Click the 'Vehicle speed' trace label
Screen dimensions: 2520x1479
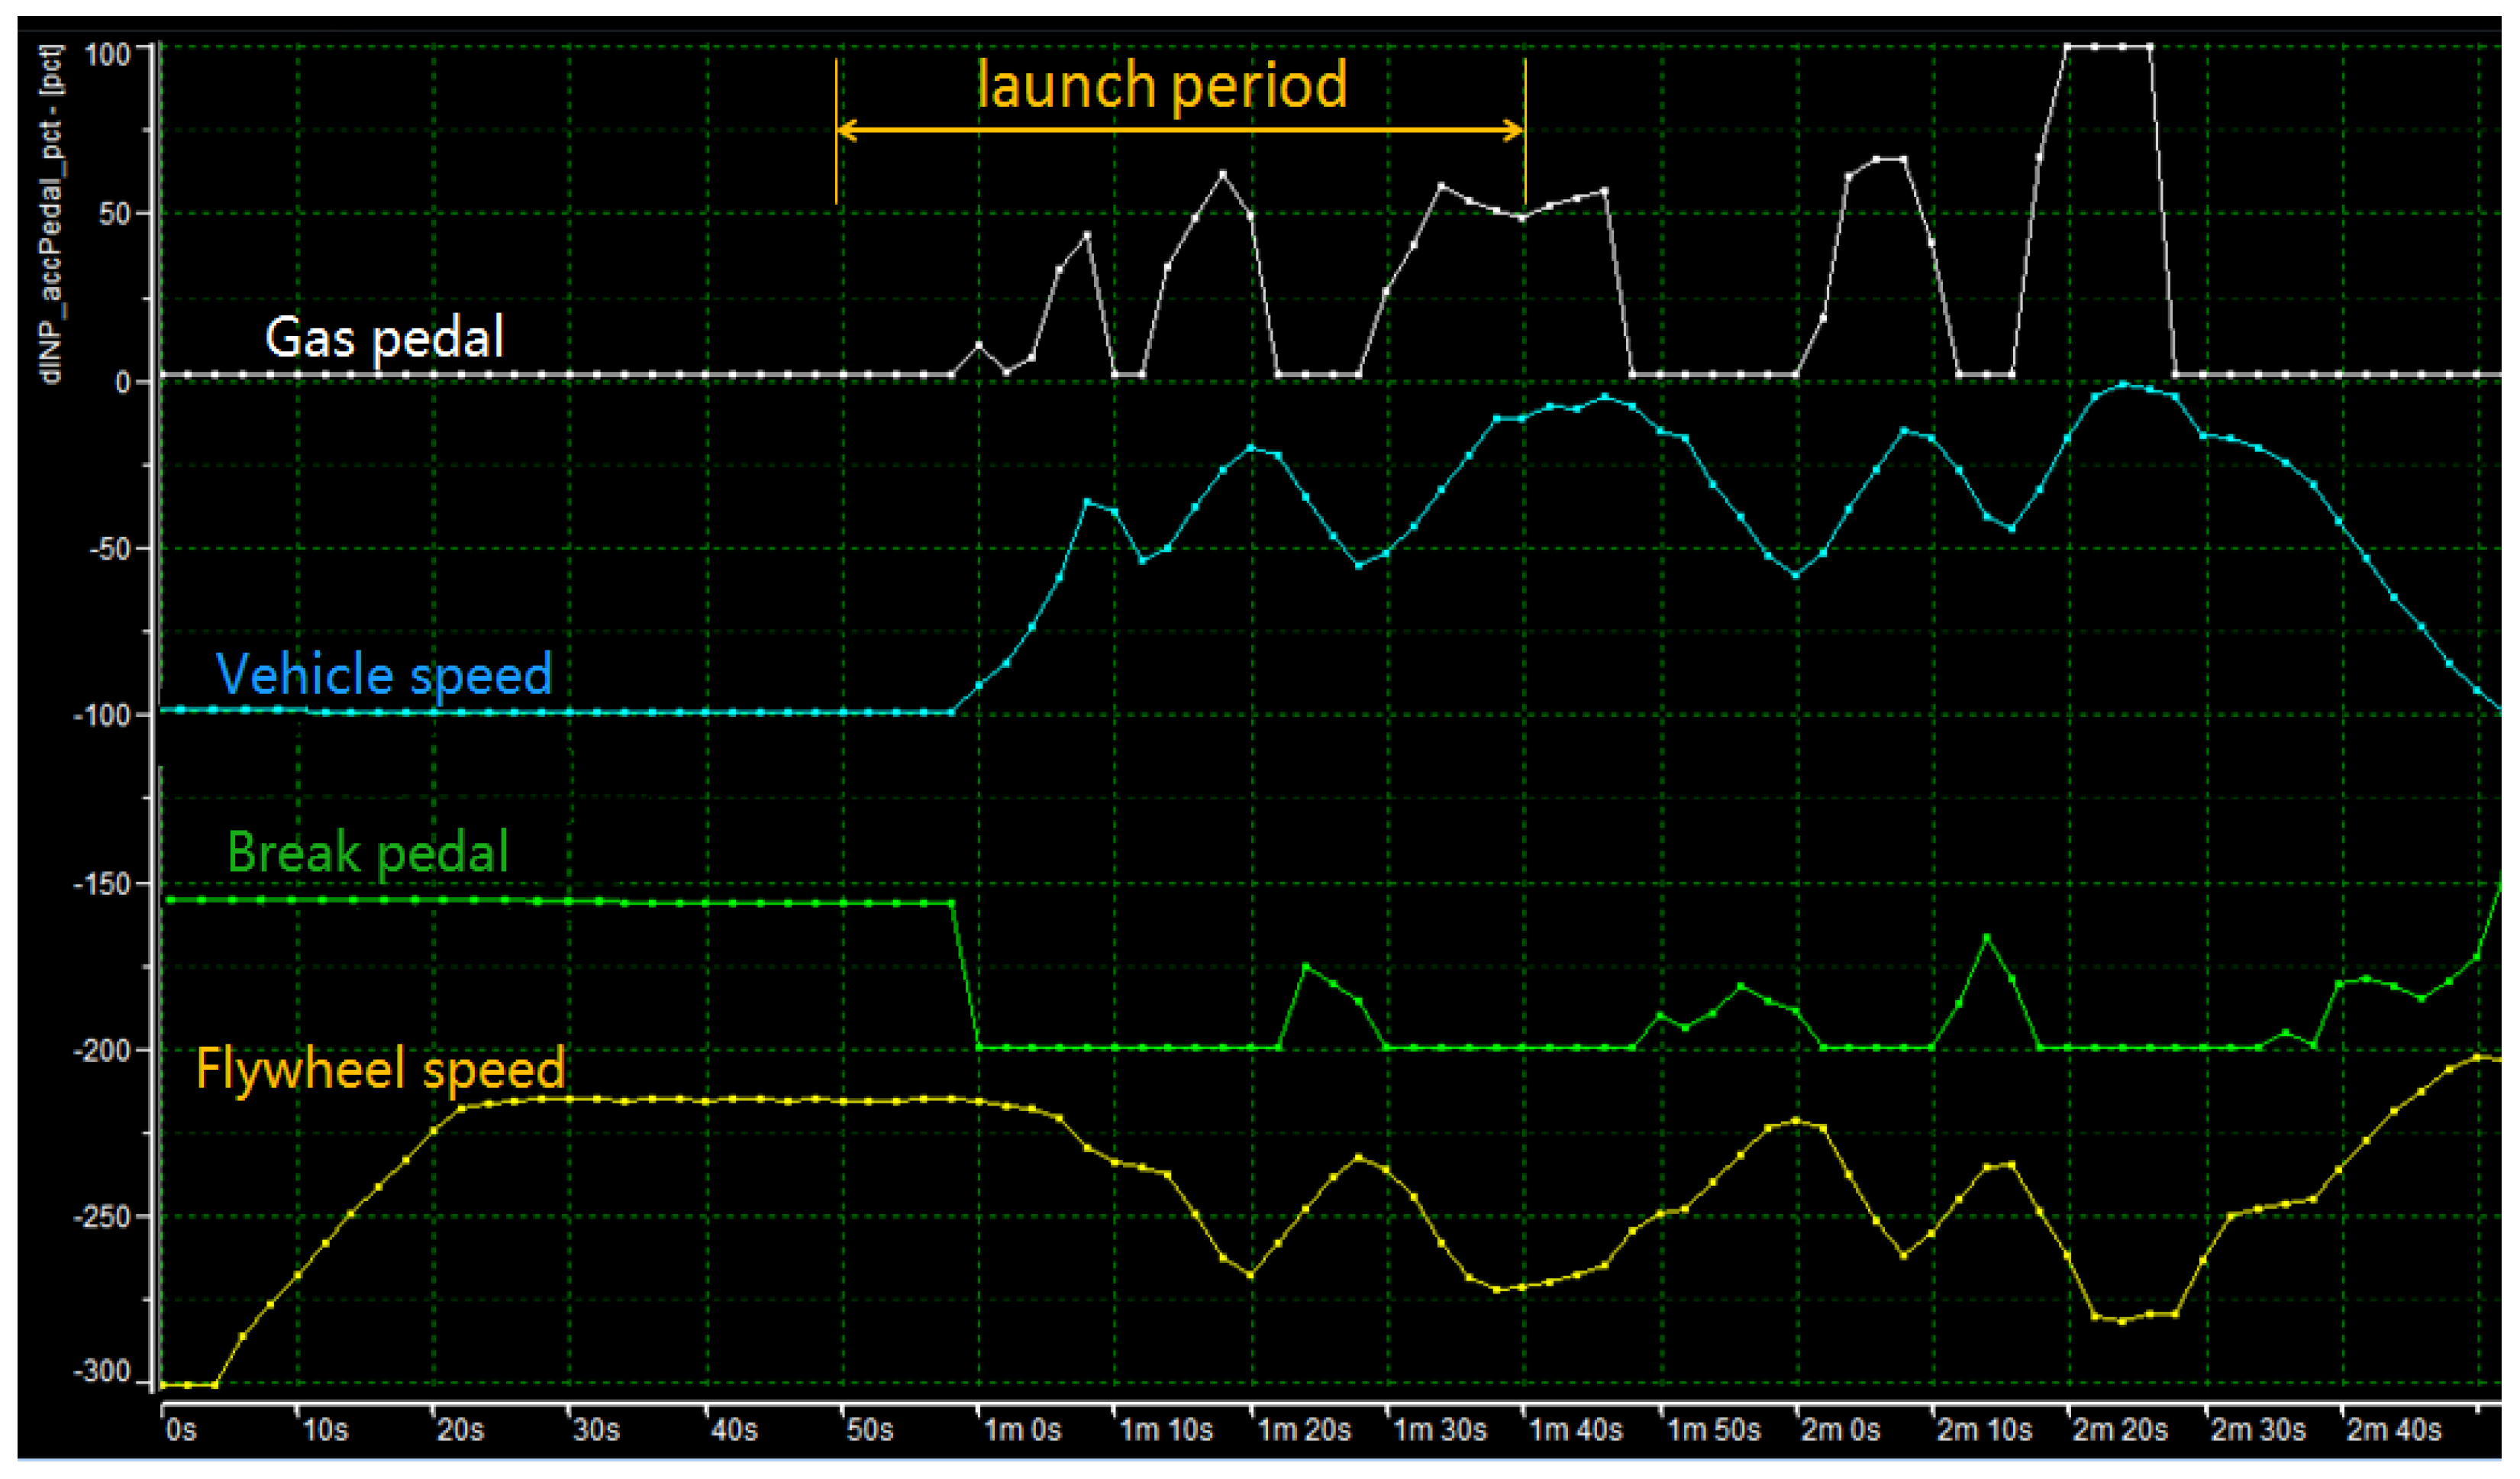pyautogui.click(x=384, y=674)
